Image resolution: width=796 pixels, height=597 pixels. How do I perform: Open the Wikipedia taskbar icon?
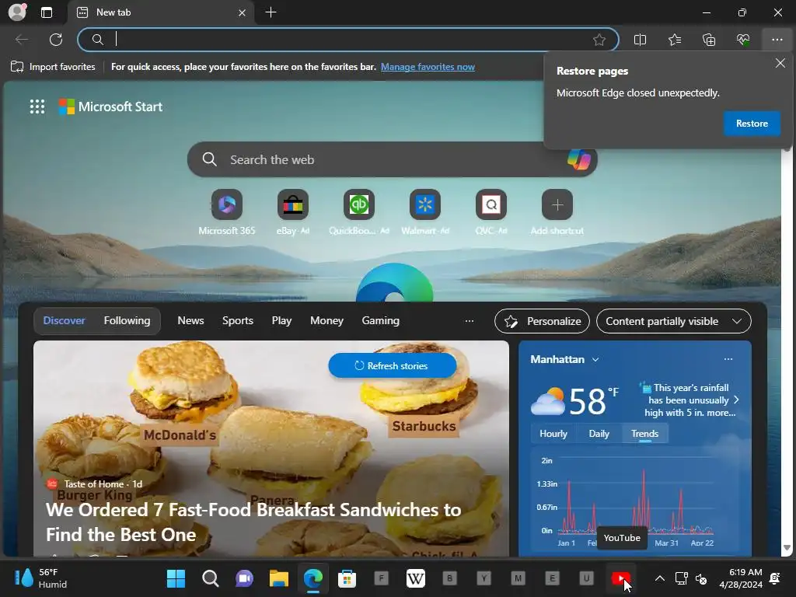(415, 578)
